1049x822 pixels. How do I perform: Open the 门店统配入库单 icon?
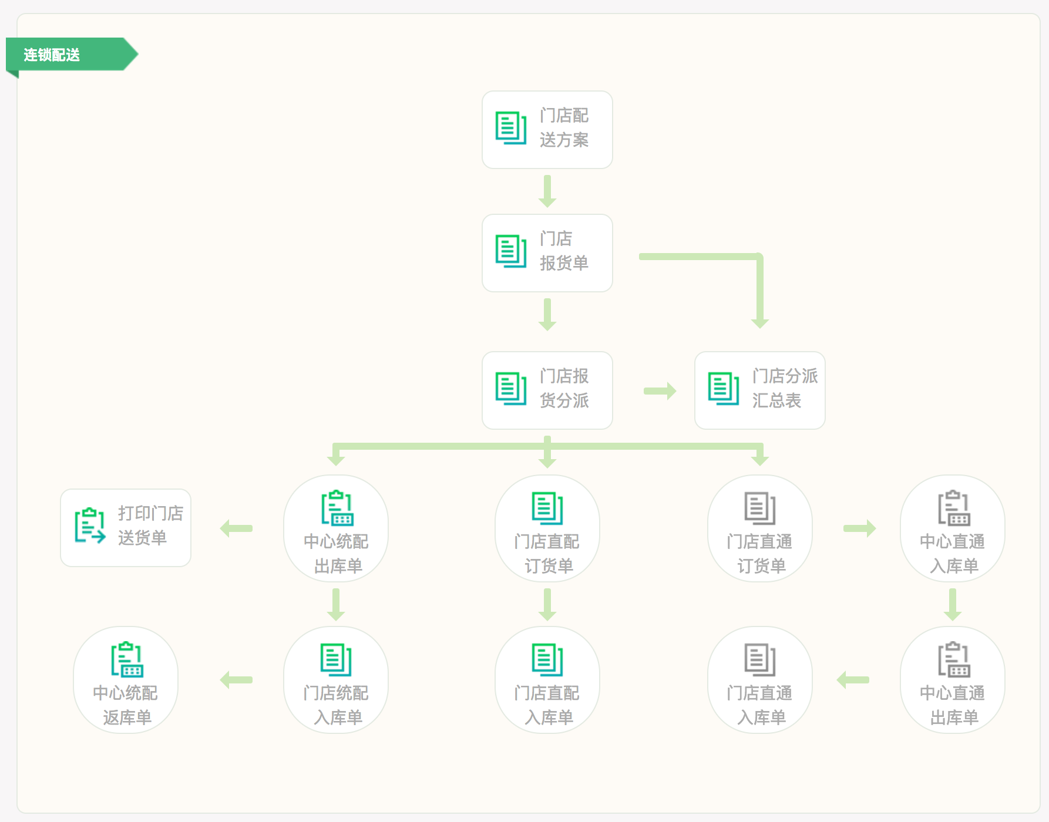(x=337, y=659)
